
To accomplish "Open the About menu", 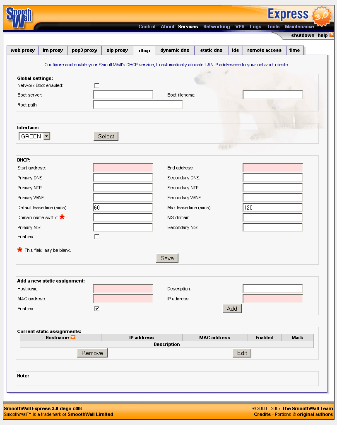I will tap(167, 27).
